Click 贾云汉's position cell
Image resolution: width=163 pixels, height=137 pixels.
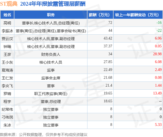pyautogui.click(x=51, y=39)
